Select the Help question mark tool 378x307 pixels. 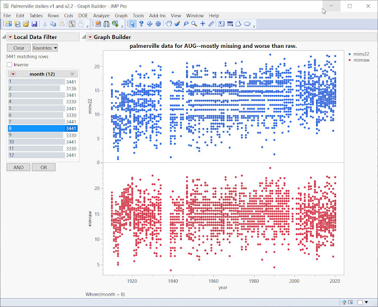point(141,24)
